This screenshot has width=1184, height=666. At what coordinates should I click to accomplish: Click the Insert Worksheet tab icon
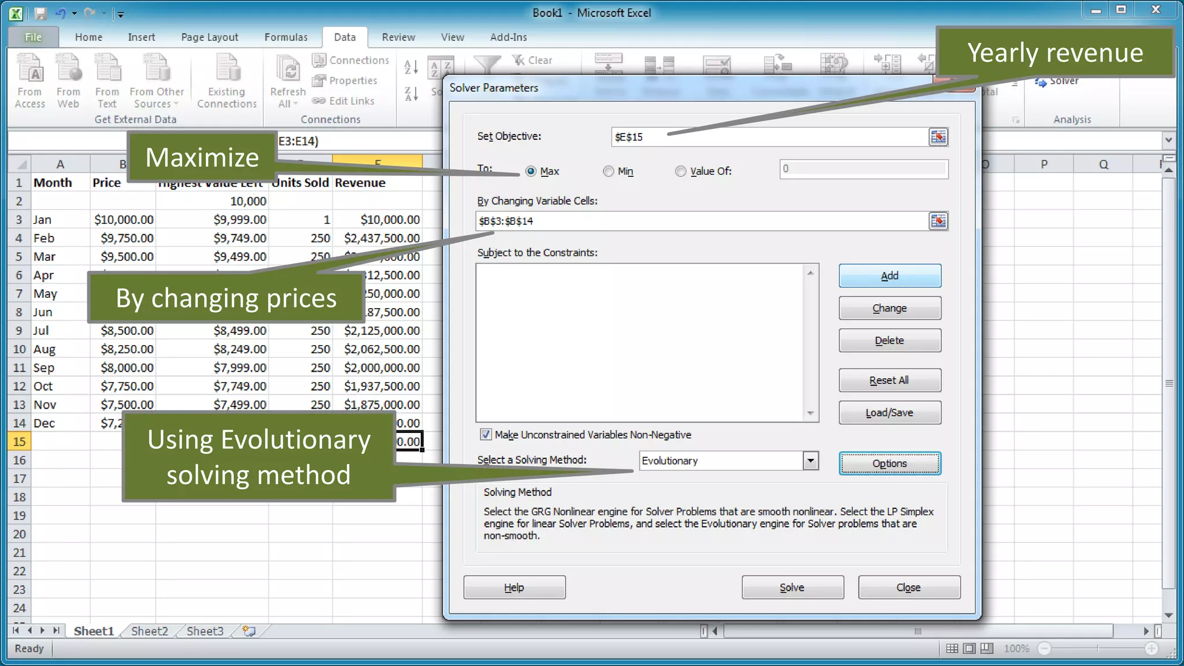tap(249, 631)
